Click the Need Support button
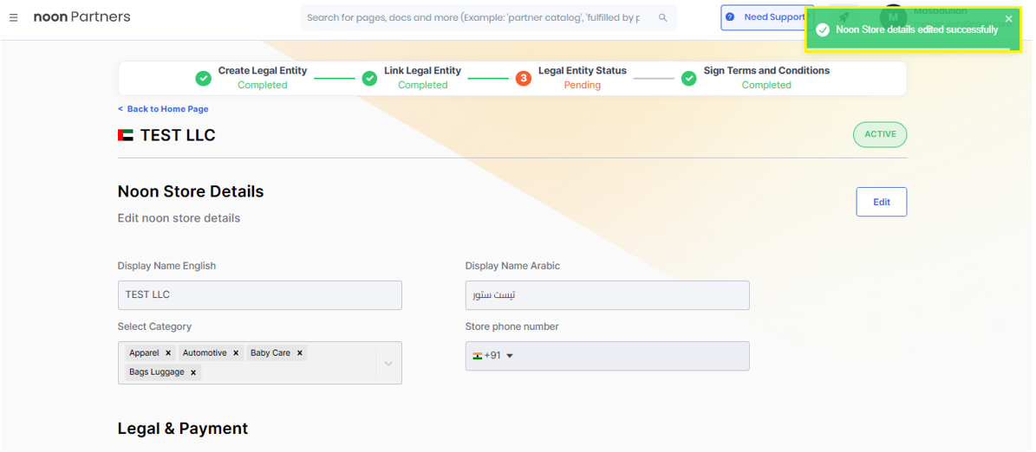 pyautogui.click(x=766, y=17)
